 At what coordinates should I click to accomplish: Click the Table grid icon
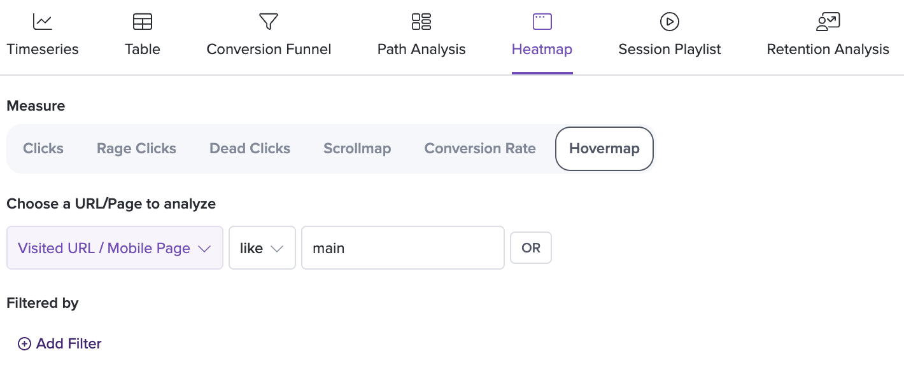pyautogui.click(x=143, y=22)
